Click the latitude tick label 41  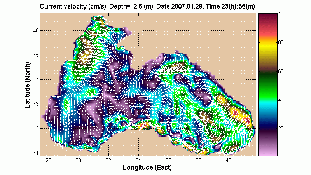coord(36,153)
